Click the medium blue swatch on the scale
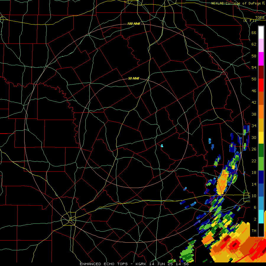This screenshot has width=266, height=266. click(x=261, y=190)
